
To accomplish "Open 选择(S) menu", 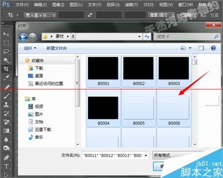I will coord(113,5).
